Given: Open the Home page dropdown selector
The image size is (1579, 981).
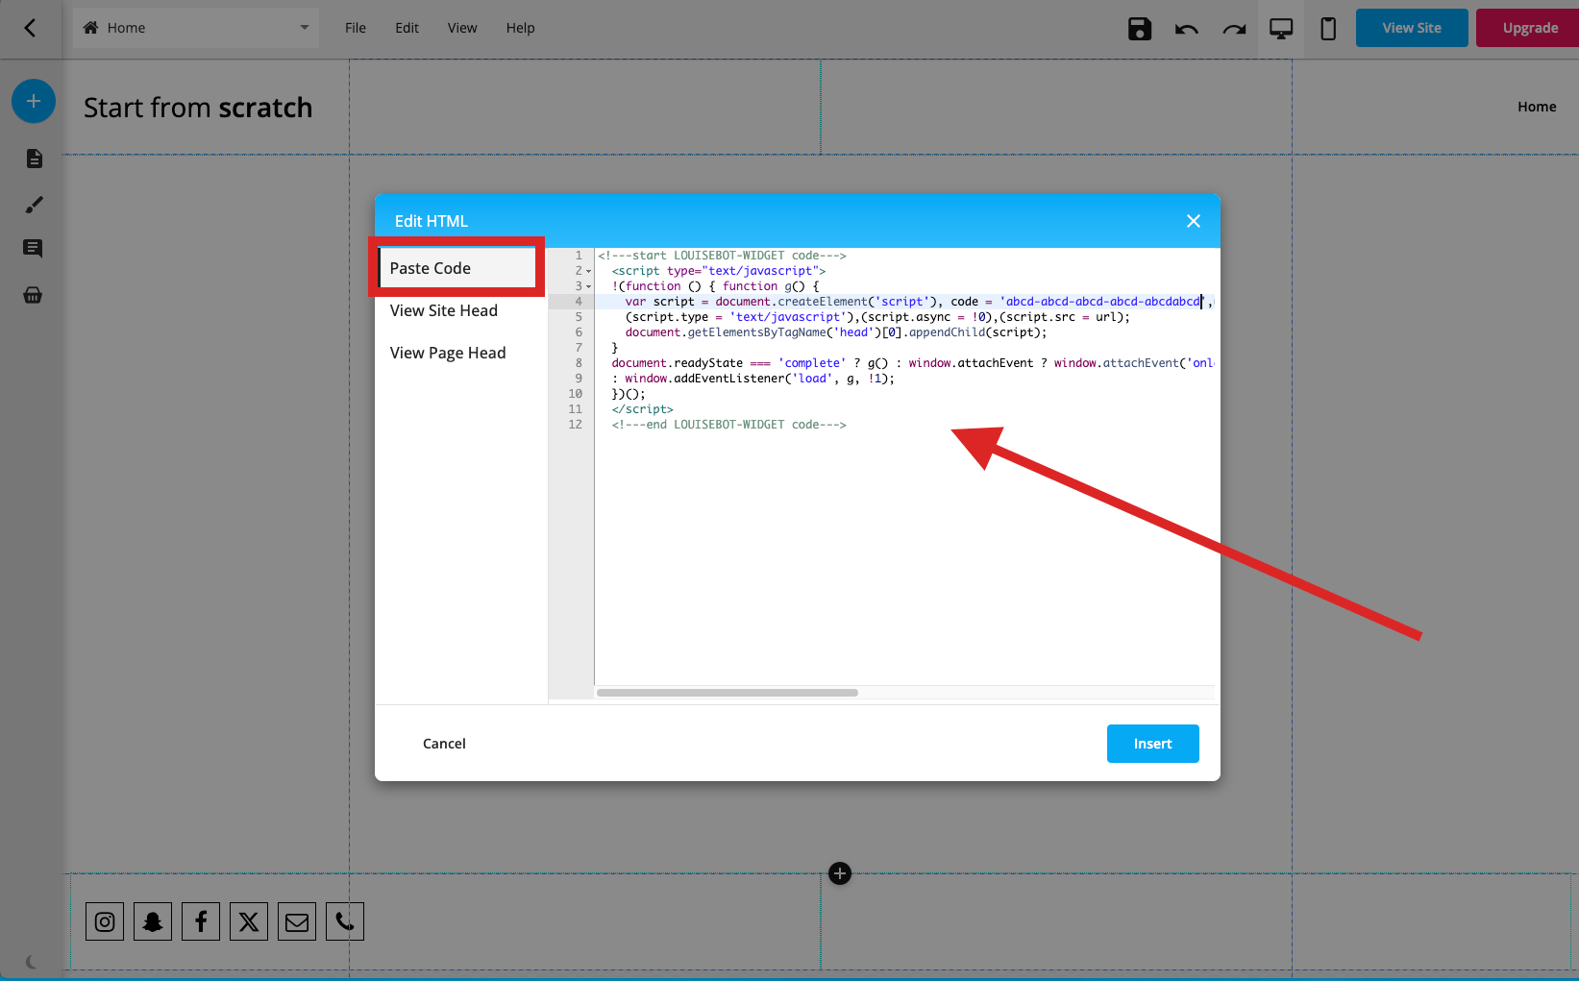Looking at the screenshot, I should click(x=196, y=28).
